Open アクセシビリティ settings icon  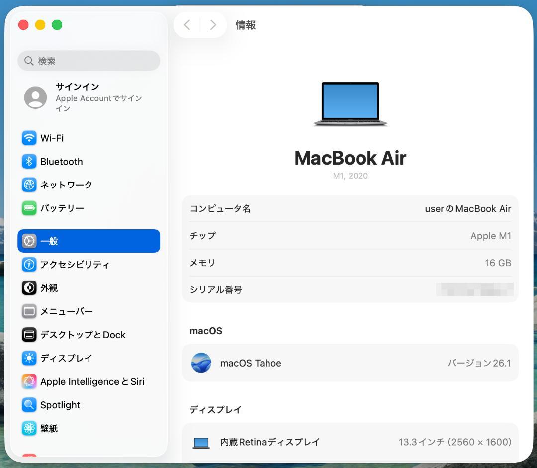click(x=29, y=265)
